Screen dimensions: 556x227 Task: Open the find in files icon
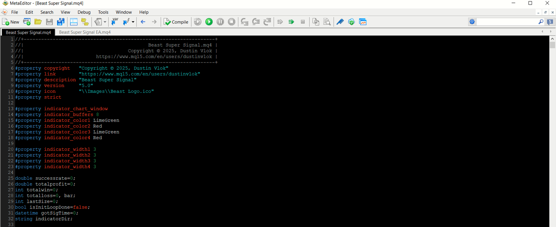(327, 22)
